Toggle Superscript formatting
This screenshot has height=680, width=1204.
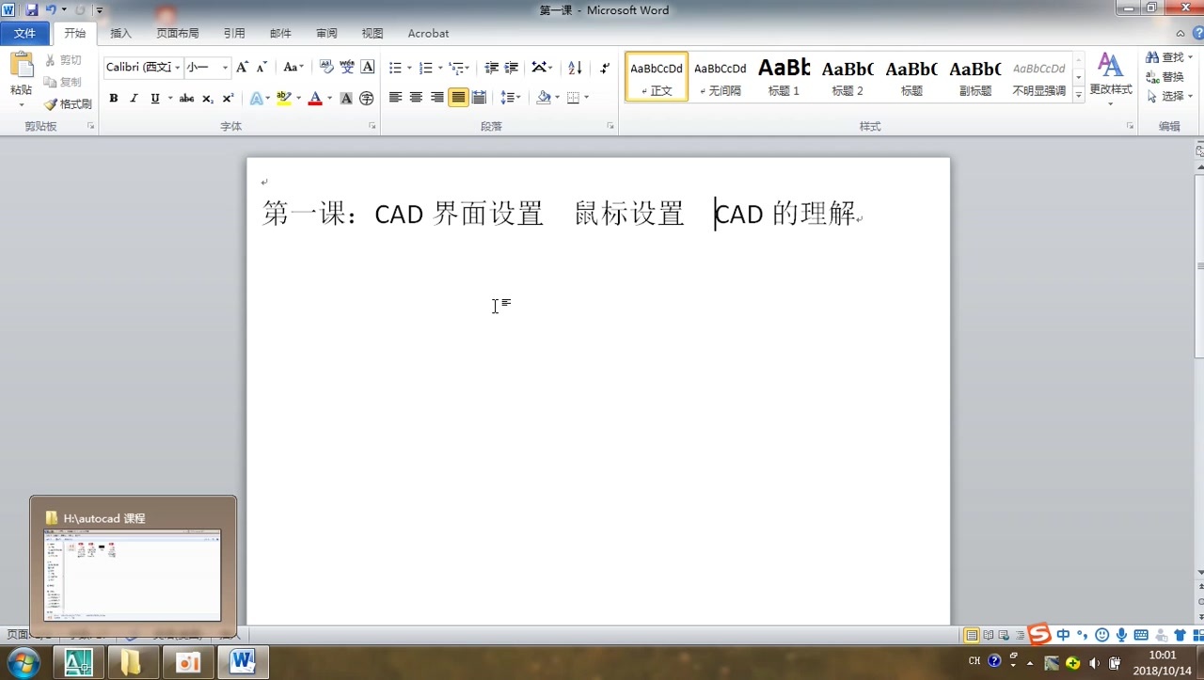point(228,98)
